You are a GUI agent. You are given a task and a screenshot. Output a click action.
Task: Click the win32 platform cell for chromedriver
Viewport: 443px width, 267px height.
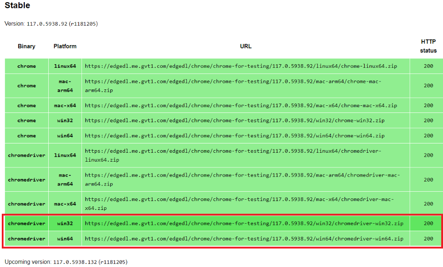click(65, 224)
